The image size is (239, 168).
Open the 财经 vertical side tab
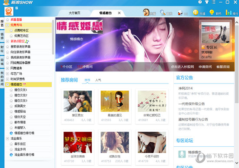[x=2, y=49]
